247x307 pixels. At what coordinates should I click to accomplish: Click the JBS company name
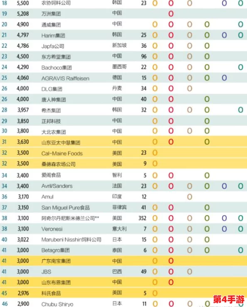pos(46,272)
